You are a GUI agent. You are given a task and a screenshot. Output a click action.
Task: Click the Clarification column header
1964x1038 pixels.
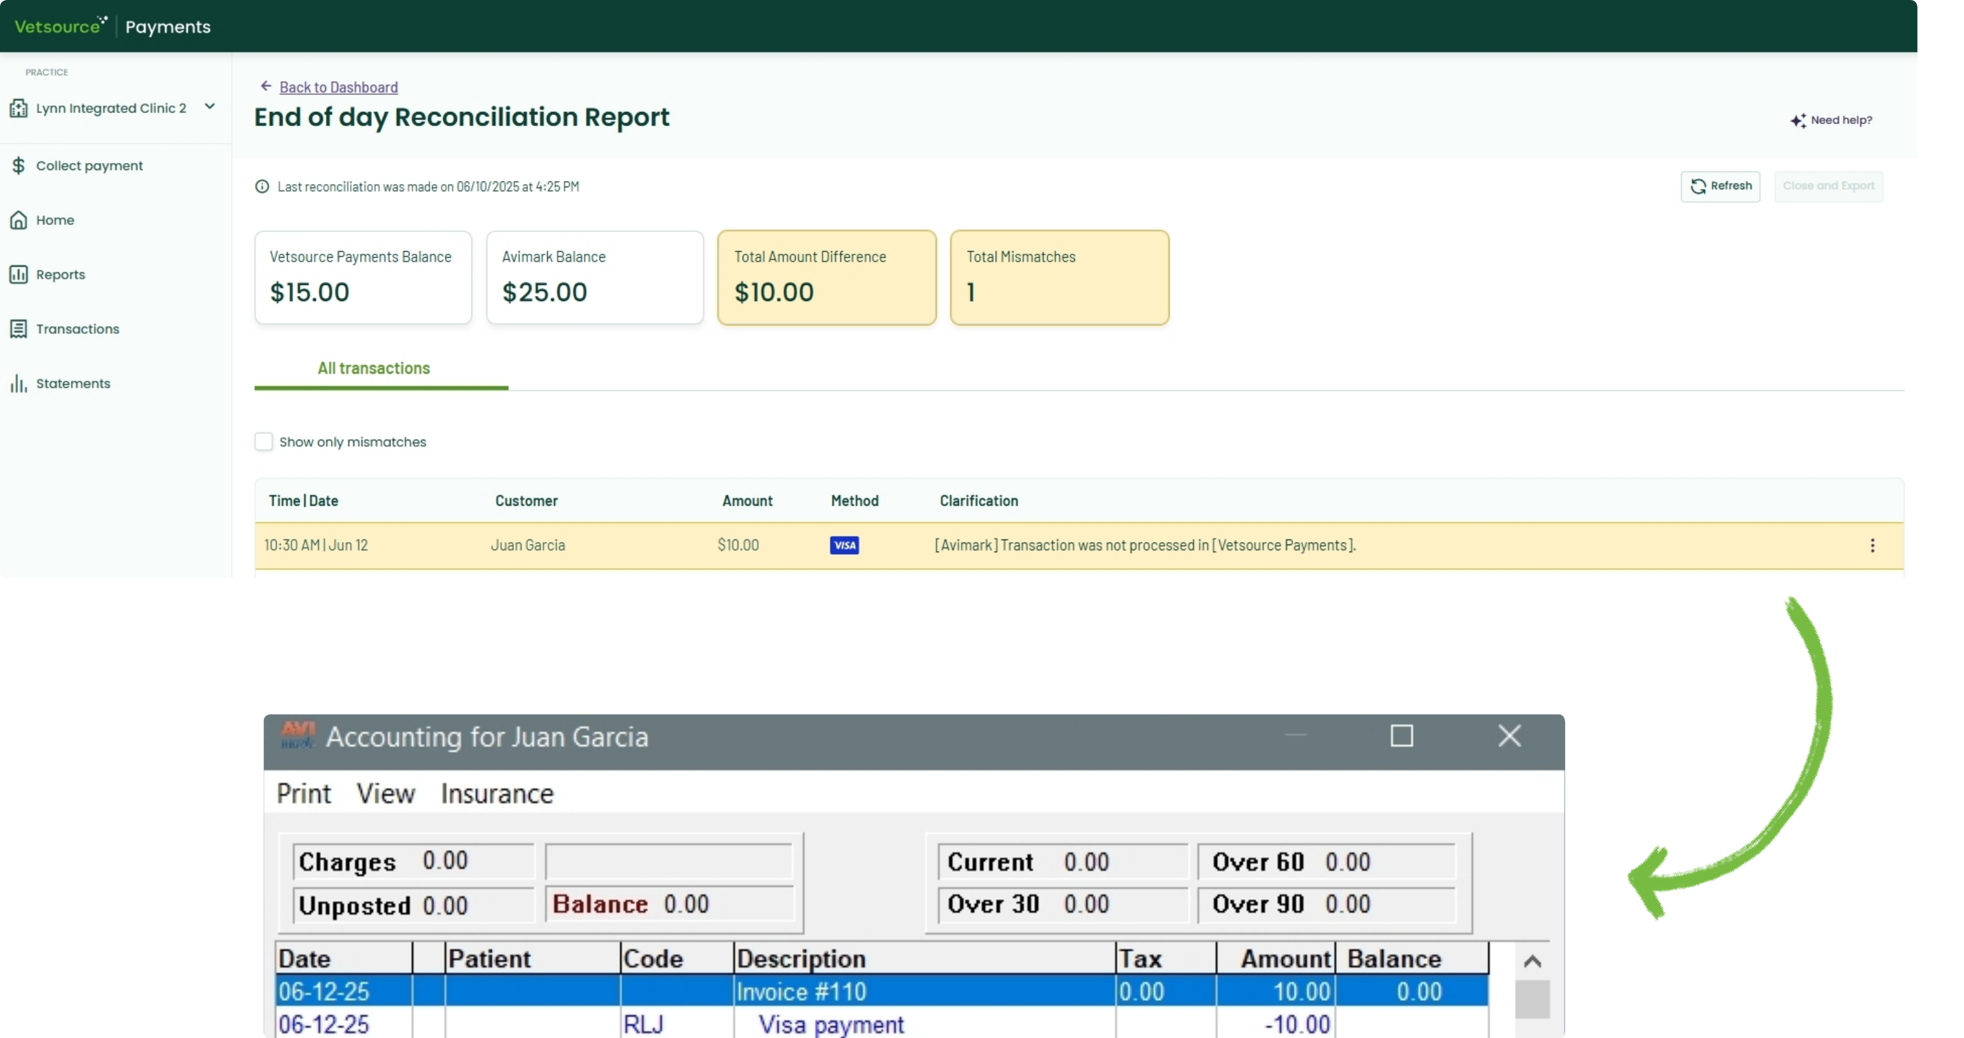(x=978, y=501)
